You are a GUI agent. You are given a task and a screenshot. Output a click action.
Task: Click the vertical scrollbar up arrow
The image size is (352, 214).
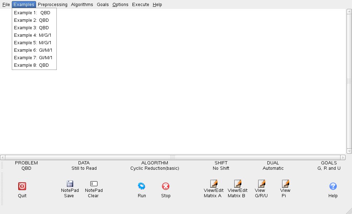tap(349, 11)
